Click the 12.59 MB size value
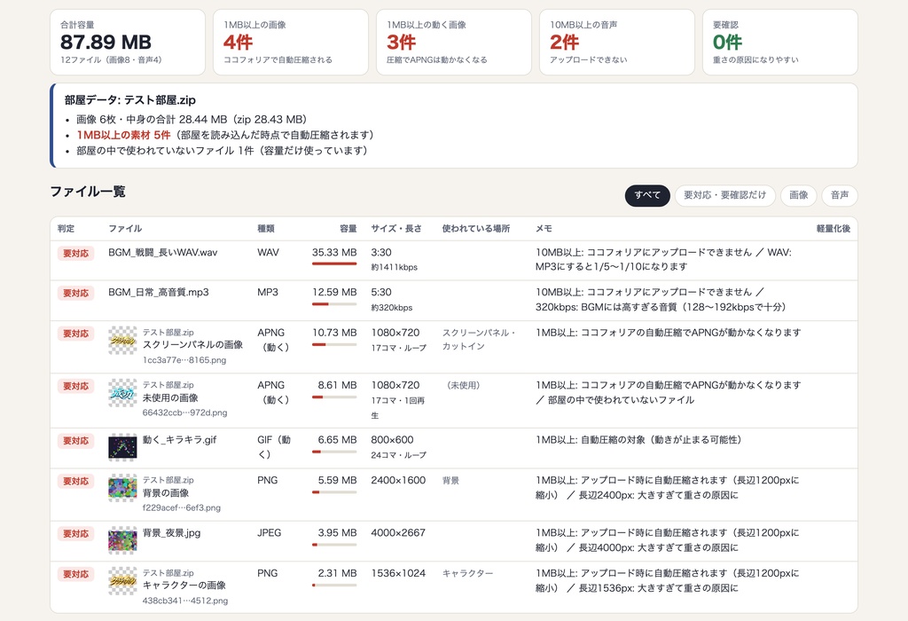Screen dimensions: 908x621 pos(334,293)
